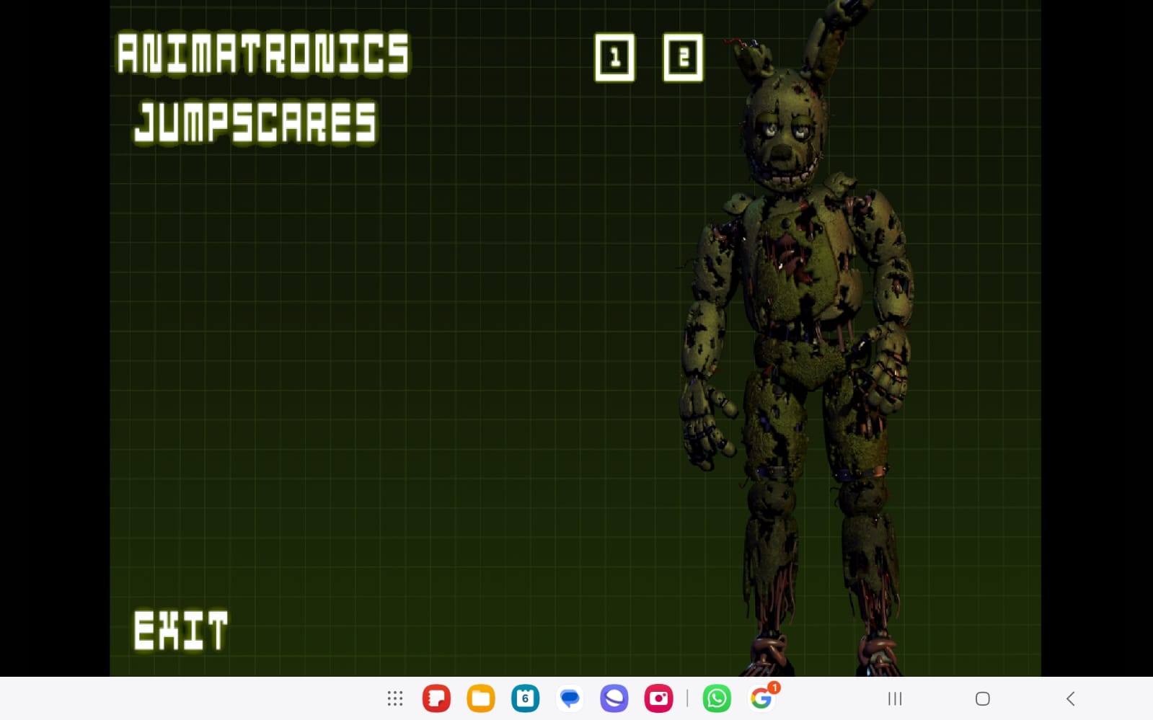The image size is (1153, 720).
Task: Select animatronic page 1 button
Action: pos(614,58)
